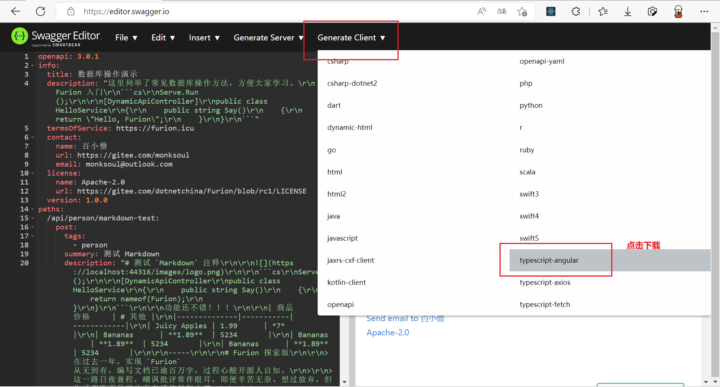
Task: Open the React developer tools extension icon
Action: (550, 12)
